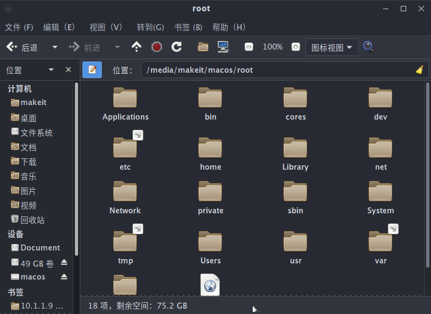Viewport: 431px width, 314px height.
Task: Open the sidebar 位置 pane dropdown
Action: pyautogui.click(x=51, y=69)
